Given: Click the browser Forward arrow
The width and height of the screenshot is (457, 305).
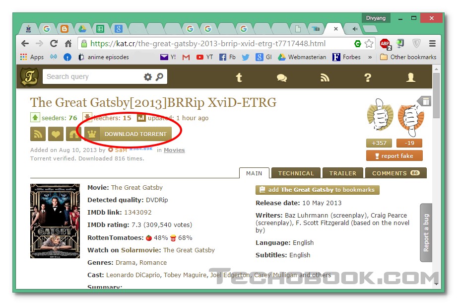Looking at the screenshot, I should pyautogui.click(x=39, y=44).
